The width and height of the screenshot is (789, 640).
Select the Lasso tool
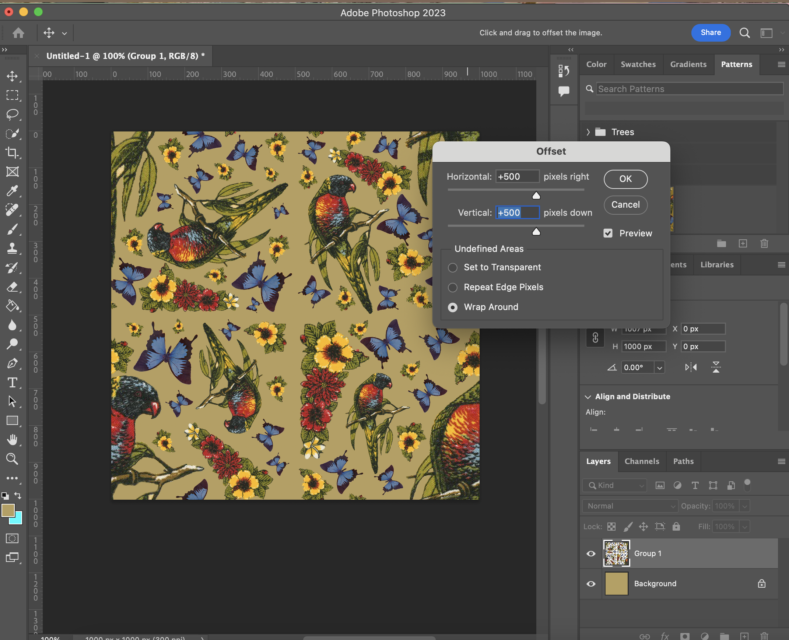tap(12, 114)
